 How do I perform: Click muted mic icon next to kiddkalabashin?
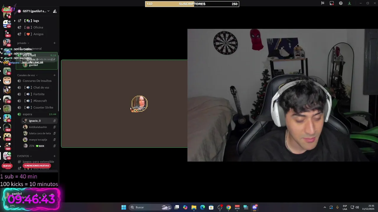coord(54,127)
